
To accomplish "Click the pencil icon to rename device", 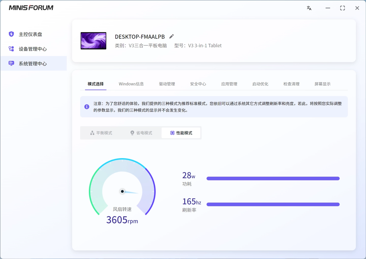I will pos(172,37).
